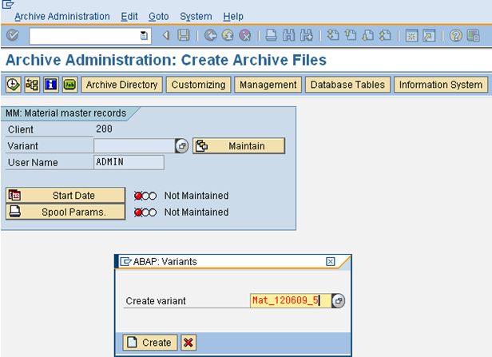Click the Generate Shortcut icon
Screen dimensions: 492x357
pos(429,35)
